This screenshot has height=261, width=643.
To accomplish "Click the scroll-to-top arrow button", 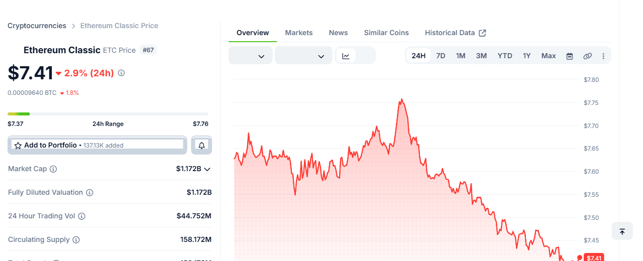I will (622, 231).
